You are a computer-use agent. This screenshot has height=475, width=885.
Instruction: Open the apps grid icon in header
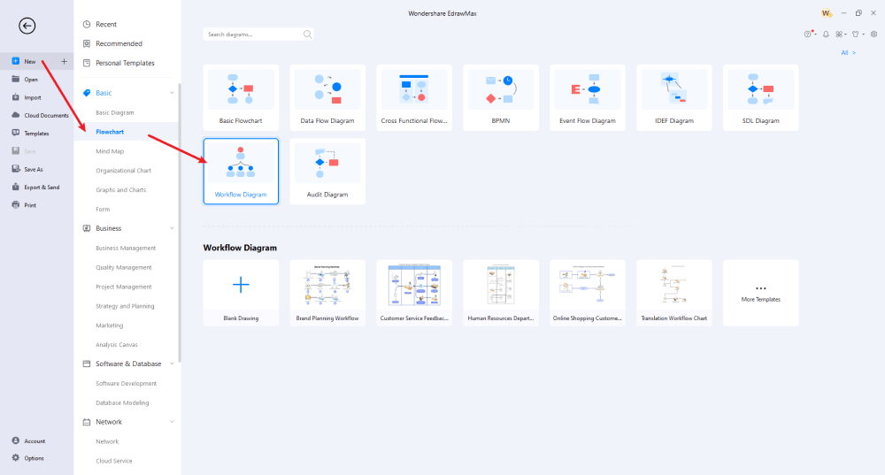click(841, 34)
